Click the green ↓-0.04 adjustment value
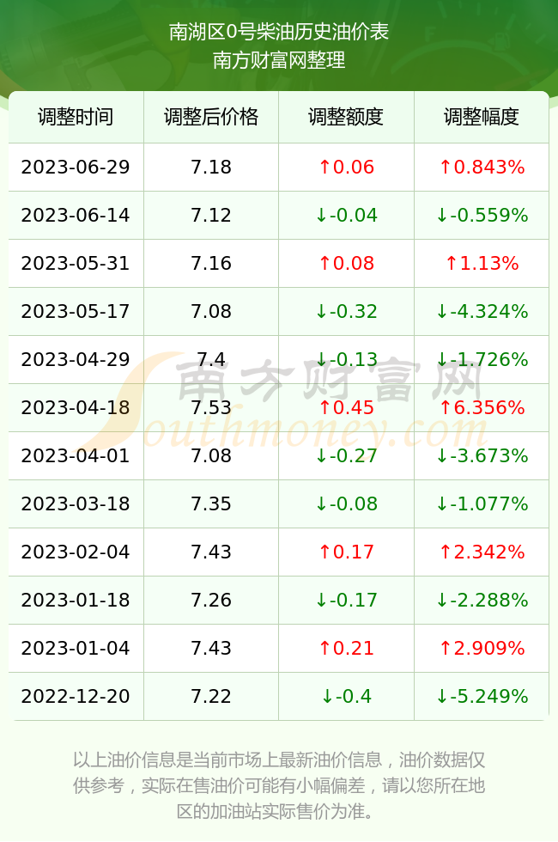 (x=346, y=216)
